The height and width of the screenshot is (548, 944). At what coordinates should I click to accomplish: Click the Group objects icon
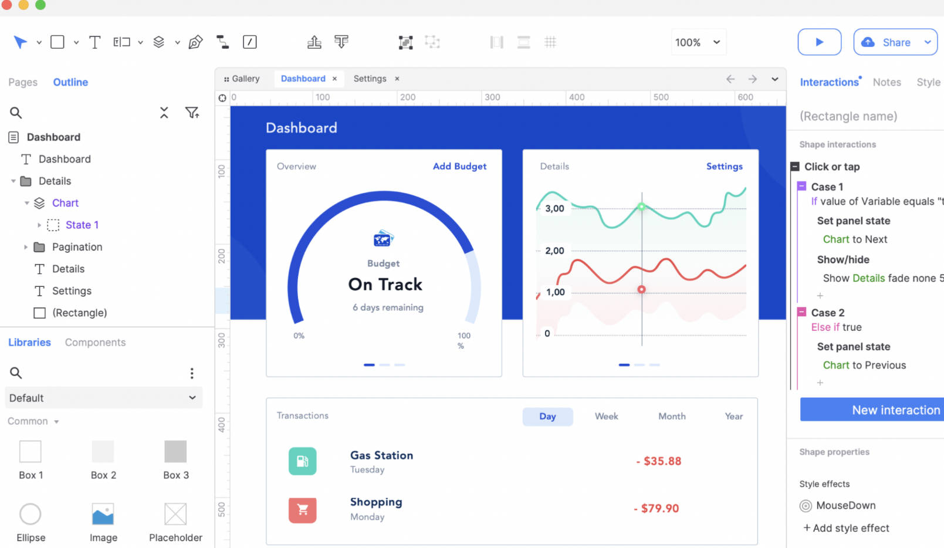click(405, 42)
